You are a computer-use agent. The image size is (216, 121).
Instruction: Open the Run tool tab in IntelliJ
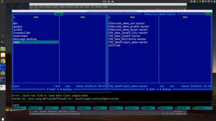point(35,111)
